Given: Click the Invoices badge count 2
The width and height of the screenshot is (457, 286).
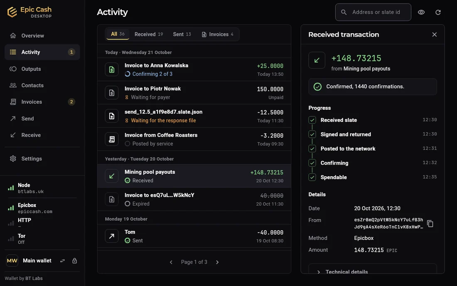Looking at the screenshot, I should pyautogui.click(x=71, y=102).
